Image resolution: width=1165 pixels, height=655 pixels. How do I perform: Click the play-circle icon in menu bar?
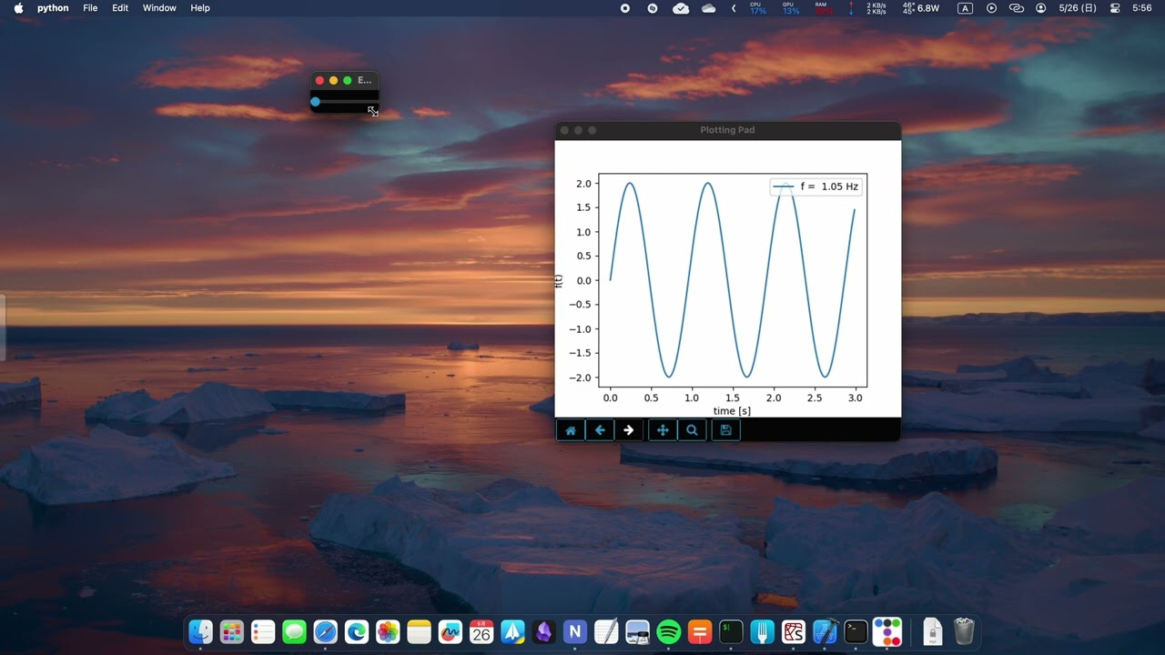[x=991, y=8]
